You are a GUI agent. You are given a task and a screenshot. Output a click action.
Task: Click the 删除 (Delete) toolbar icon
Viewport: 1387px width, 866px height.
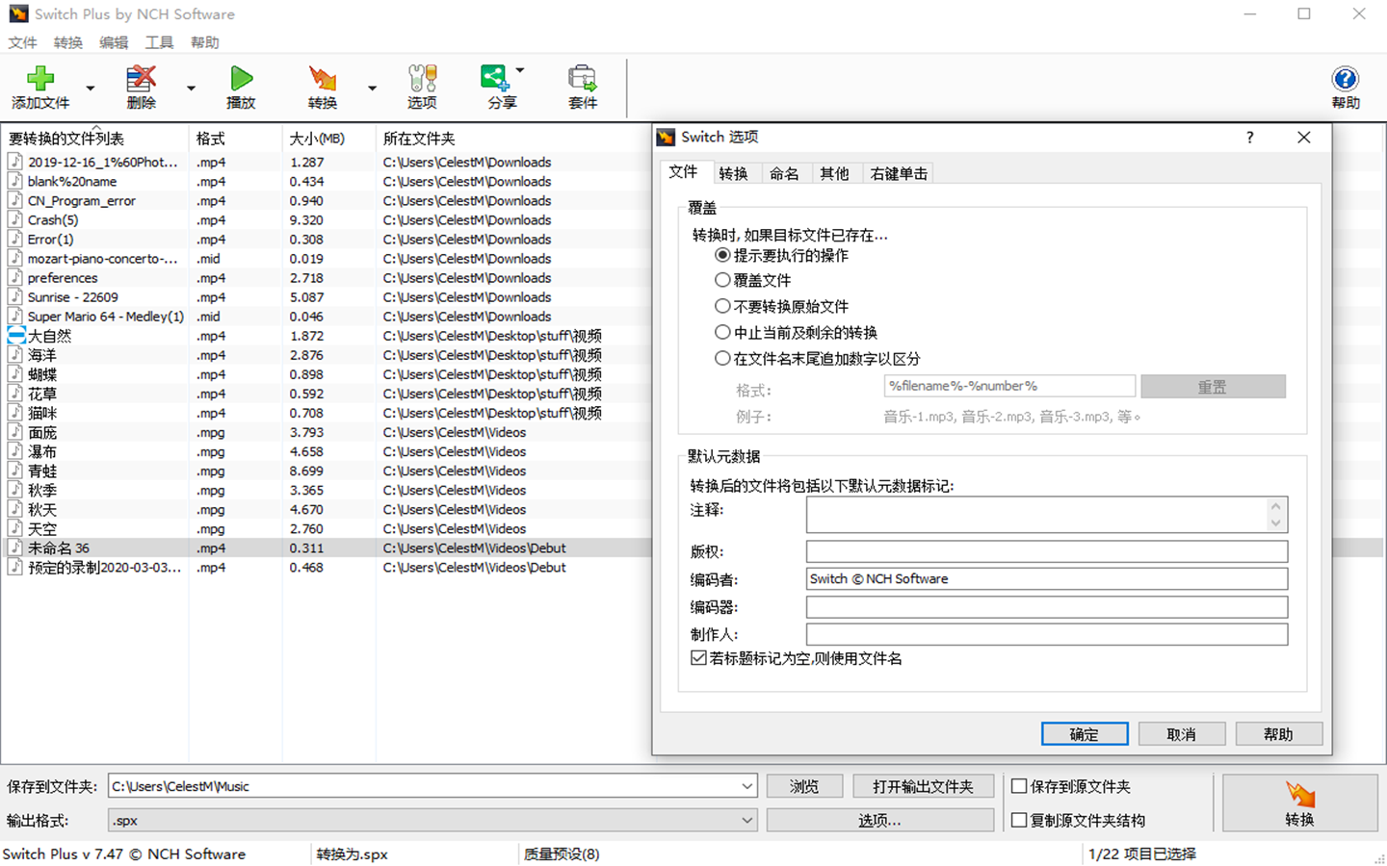pos(141,87)
